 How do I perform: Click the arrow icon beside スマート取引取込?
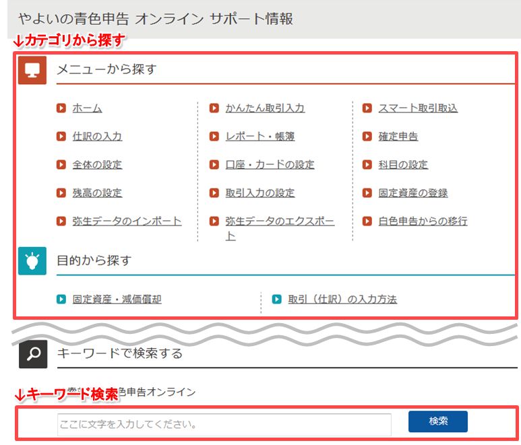click(367, 108)
